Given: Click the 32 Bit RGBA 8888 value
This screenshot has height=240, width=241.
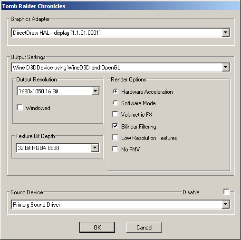Looking at the screenshot, I should 39,148.
